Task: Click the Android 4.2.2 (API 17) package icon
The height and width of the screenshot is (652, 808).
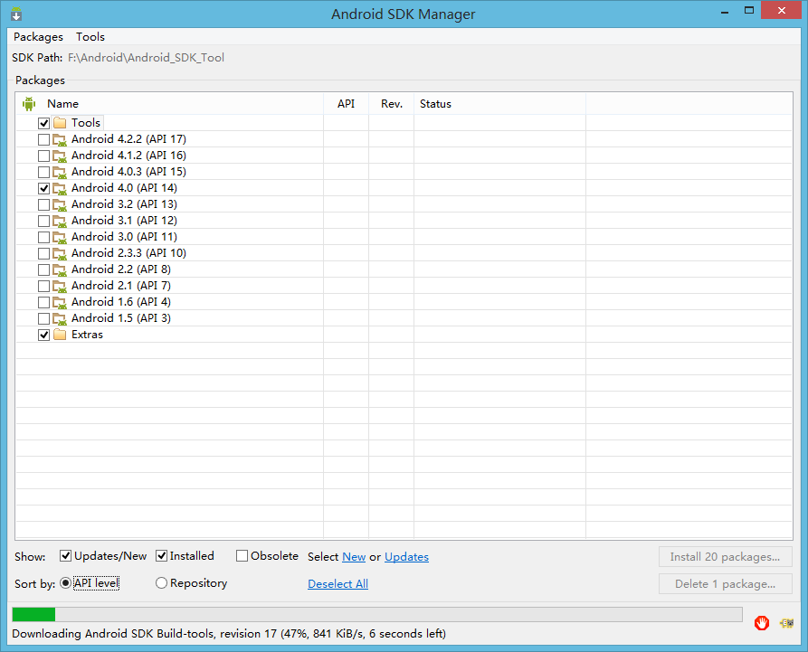Action: point(60,139)
